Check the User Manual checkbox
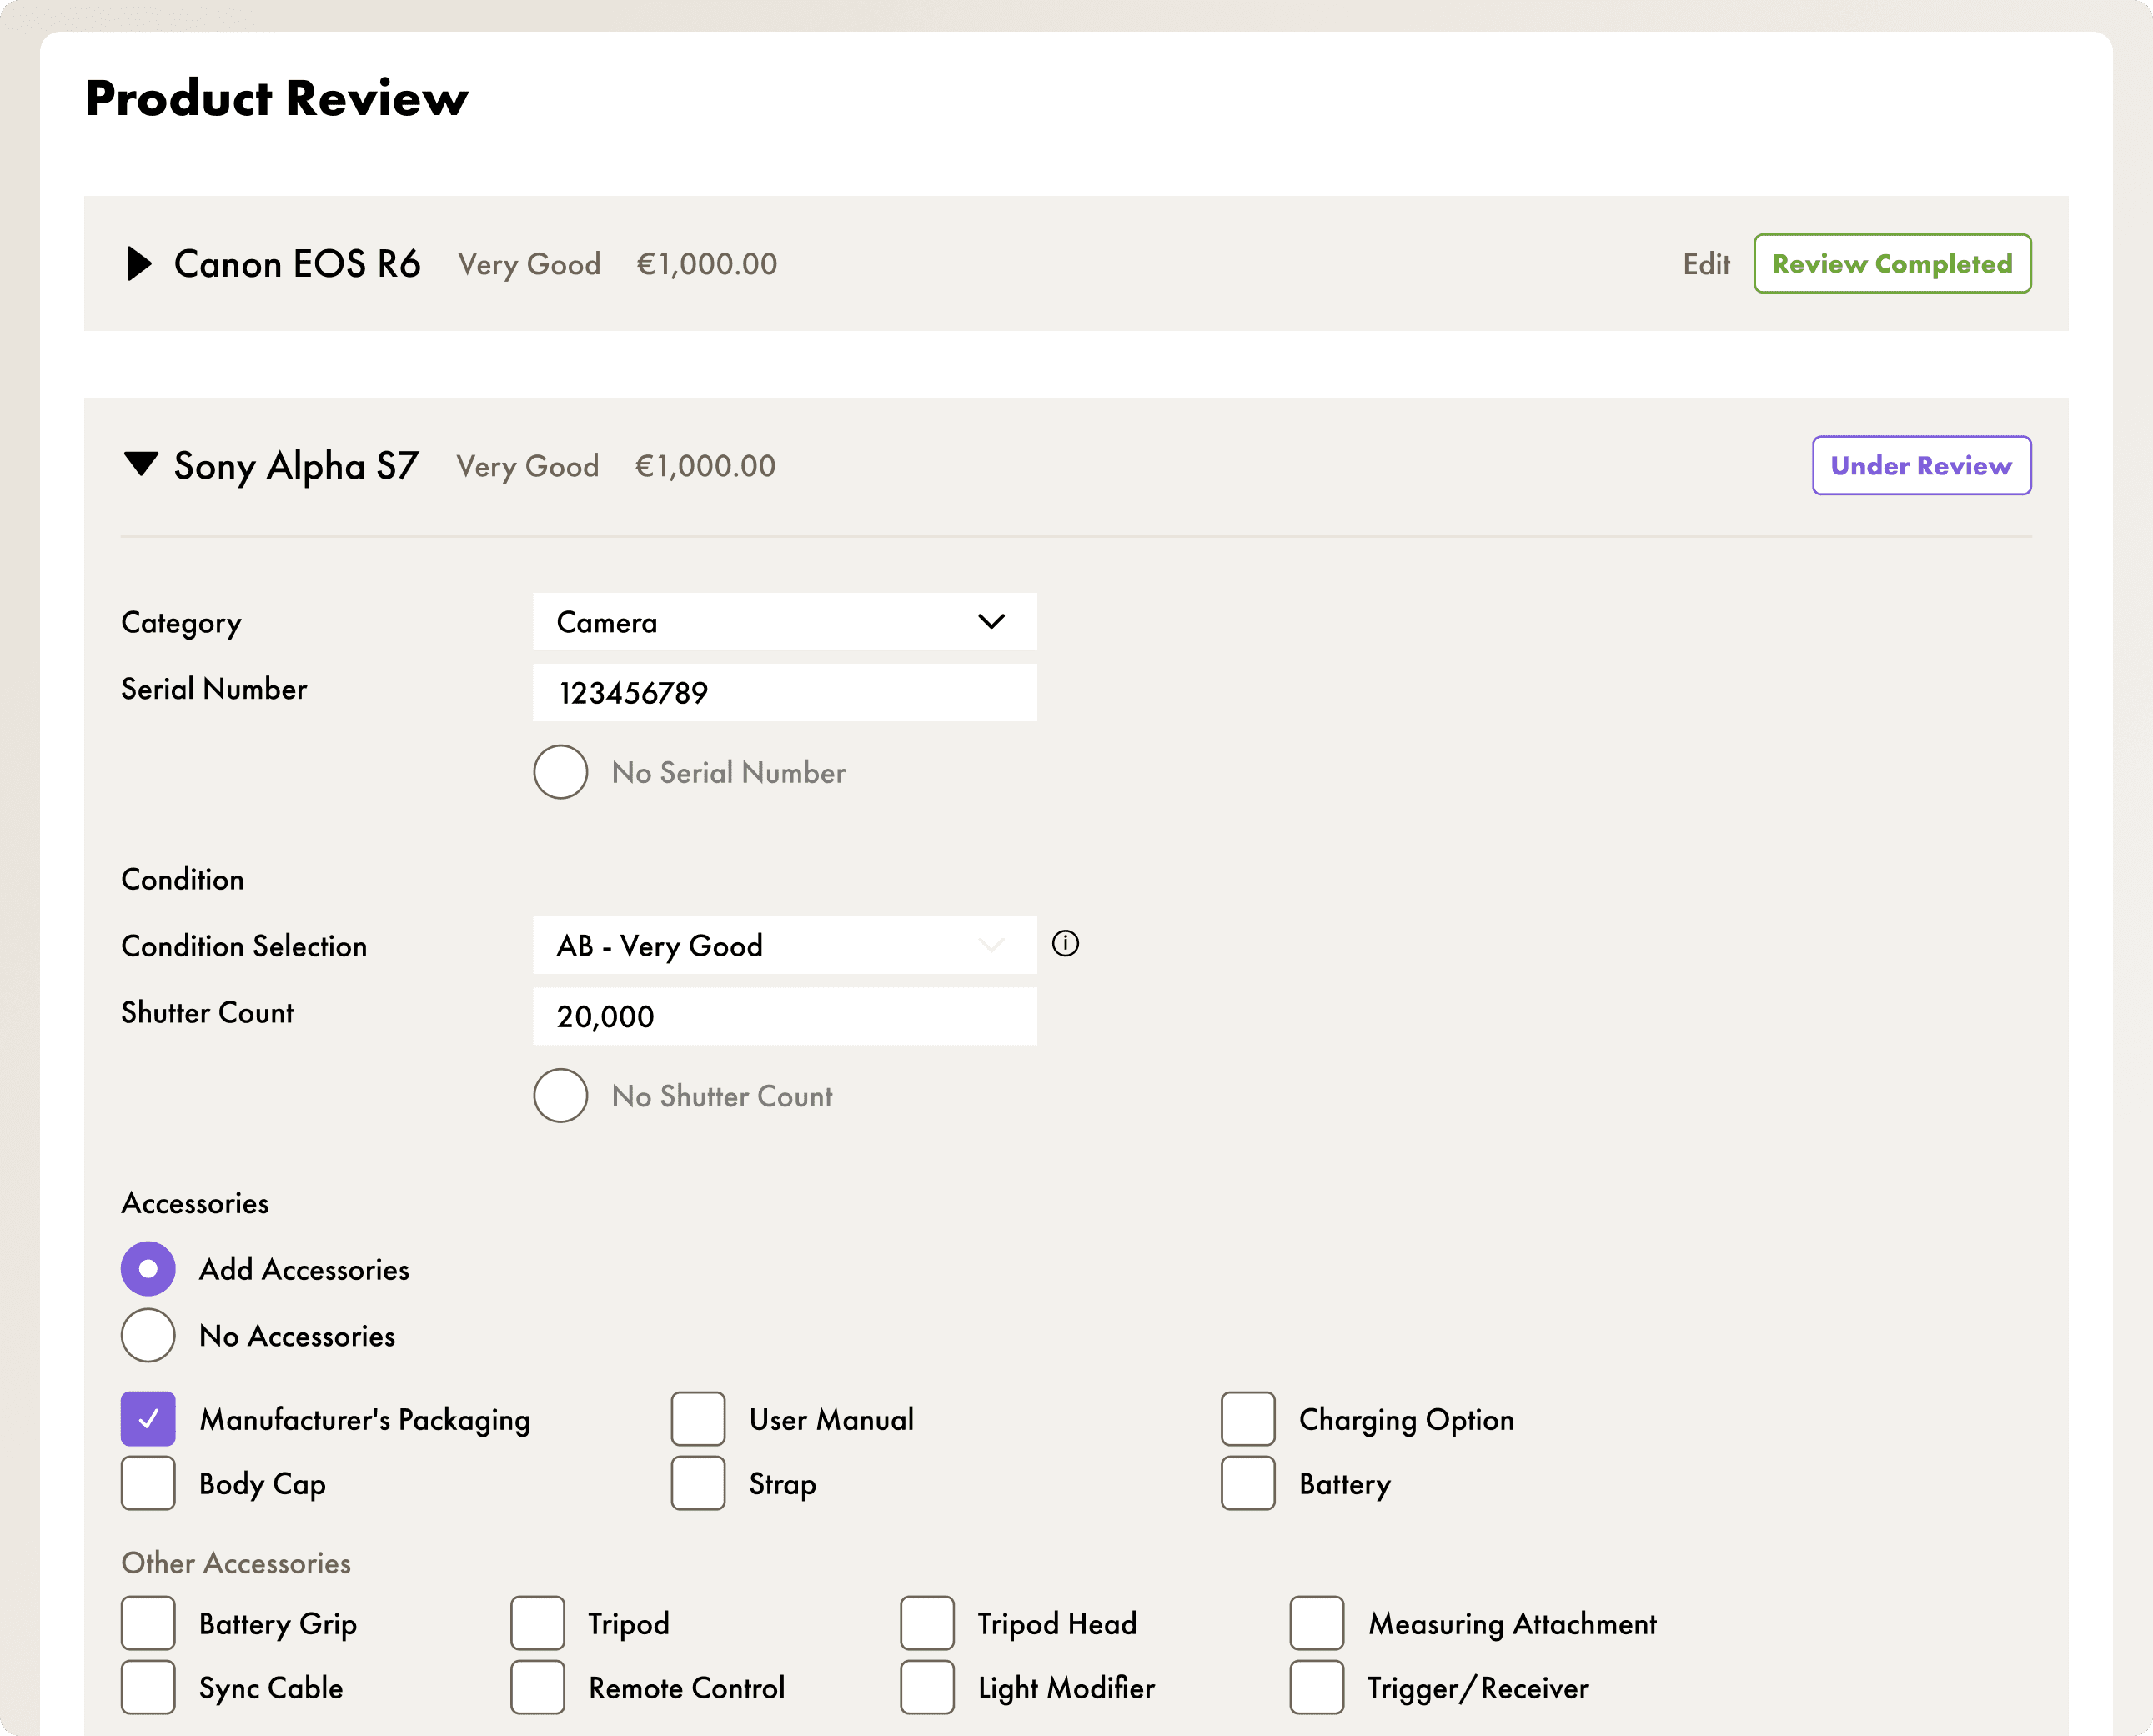This screenshot has width=2153, height=1736. pyautogui.click(x=698, y=1419)
